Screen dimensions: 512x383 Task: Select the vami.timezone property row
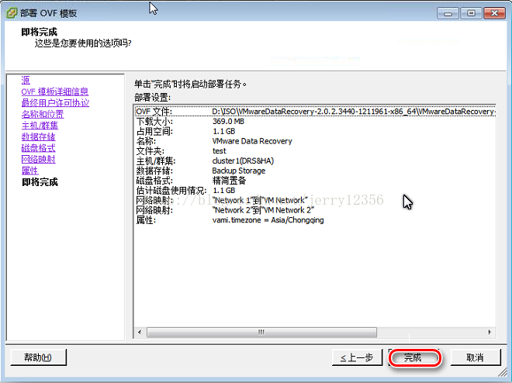pos(315,220)
